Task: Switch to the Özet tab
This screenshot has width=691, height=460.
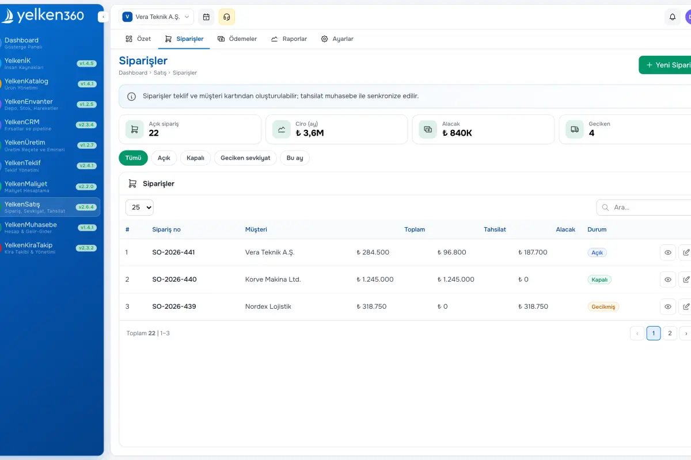Action: [x=138, y=39]
